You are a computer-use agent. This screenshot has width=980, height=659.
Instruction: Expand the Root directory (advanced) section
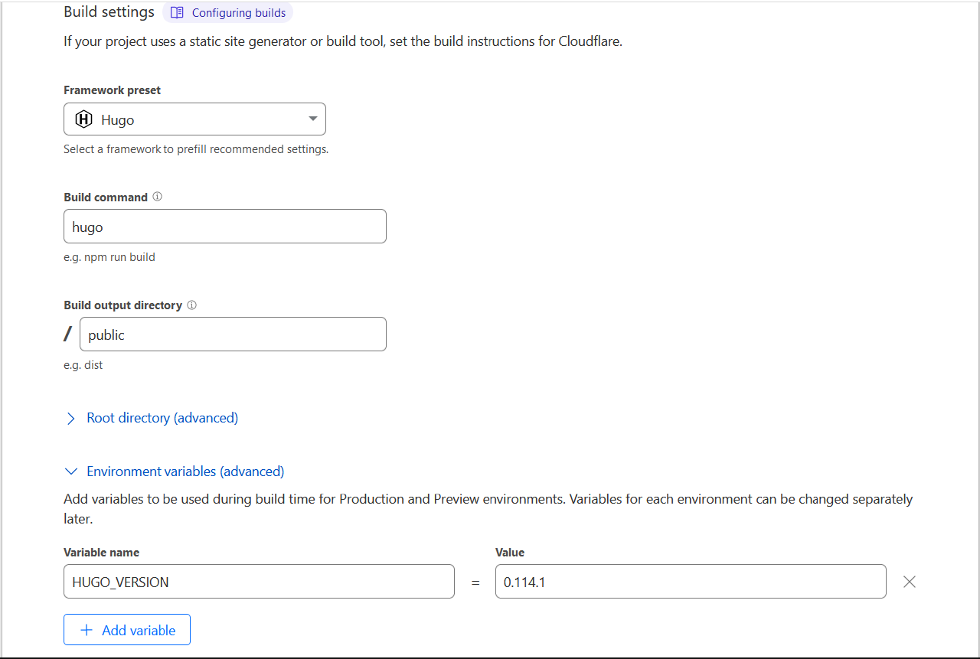pos(162,418)
